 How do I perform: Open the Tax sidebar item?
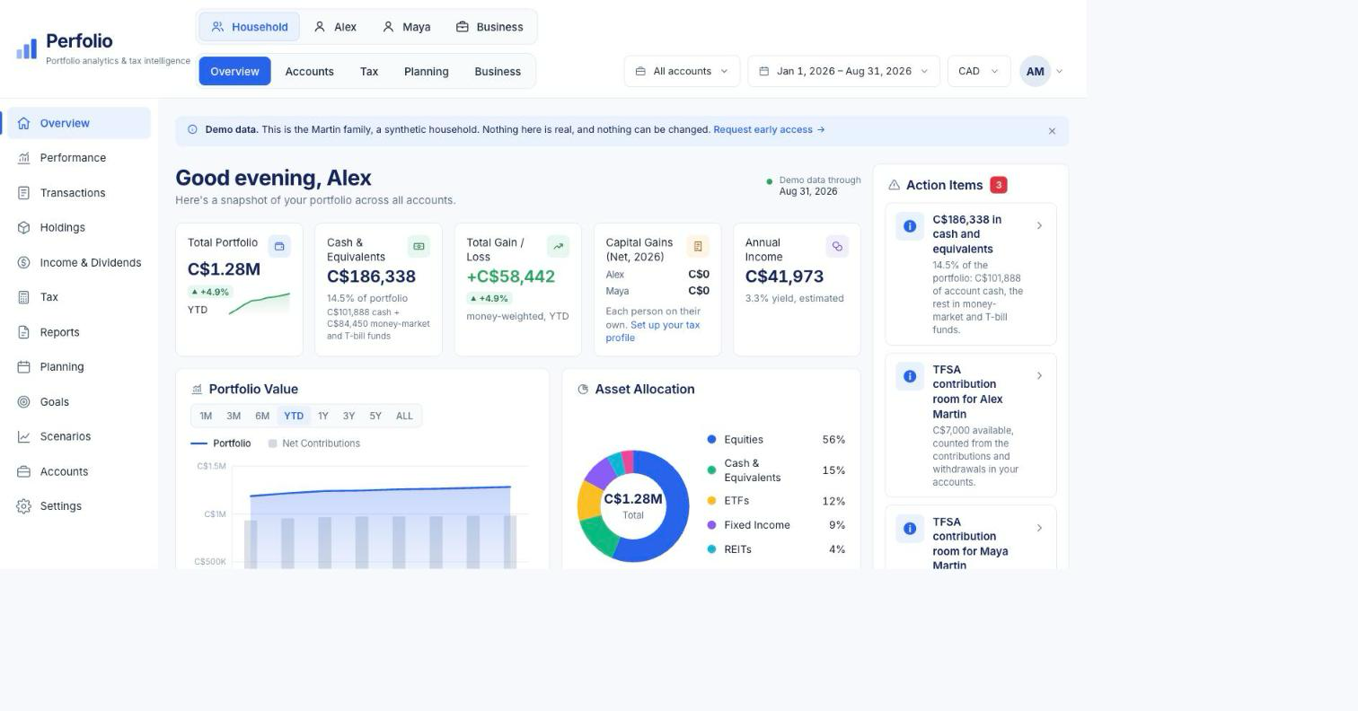pos(79,297)
